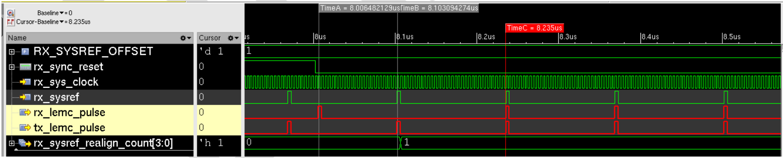This screenshot has width=783, height=158.
Task: Select the rx_sysref signal name
Action: point(56,97)
